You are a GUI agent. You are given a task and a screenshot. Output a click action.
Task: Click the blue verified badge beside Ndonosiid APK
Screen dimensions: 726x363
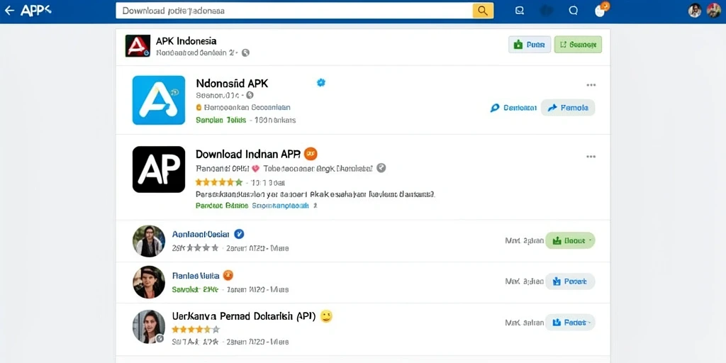[321, 82]
